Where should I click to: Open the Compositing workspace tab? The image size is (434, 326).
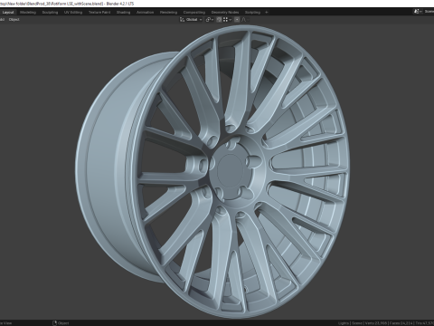click(194, 13)
